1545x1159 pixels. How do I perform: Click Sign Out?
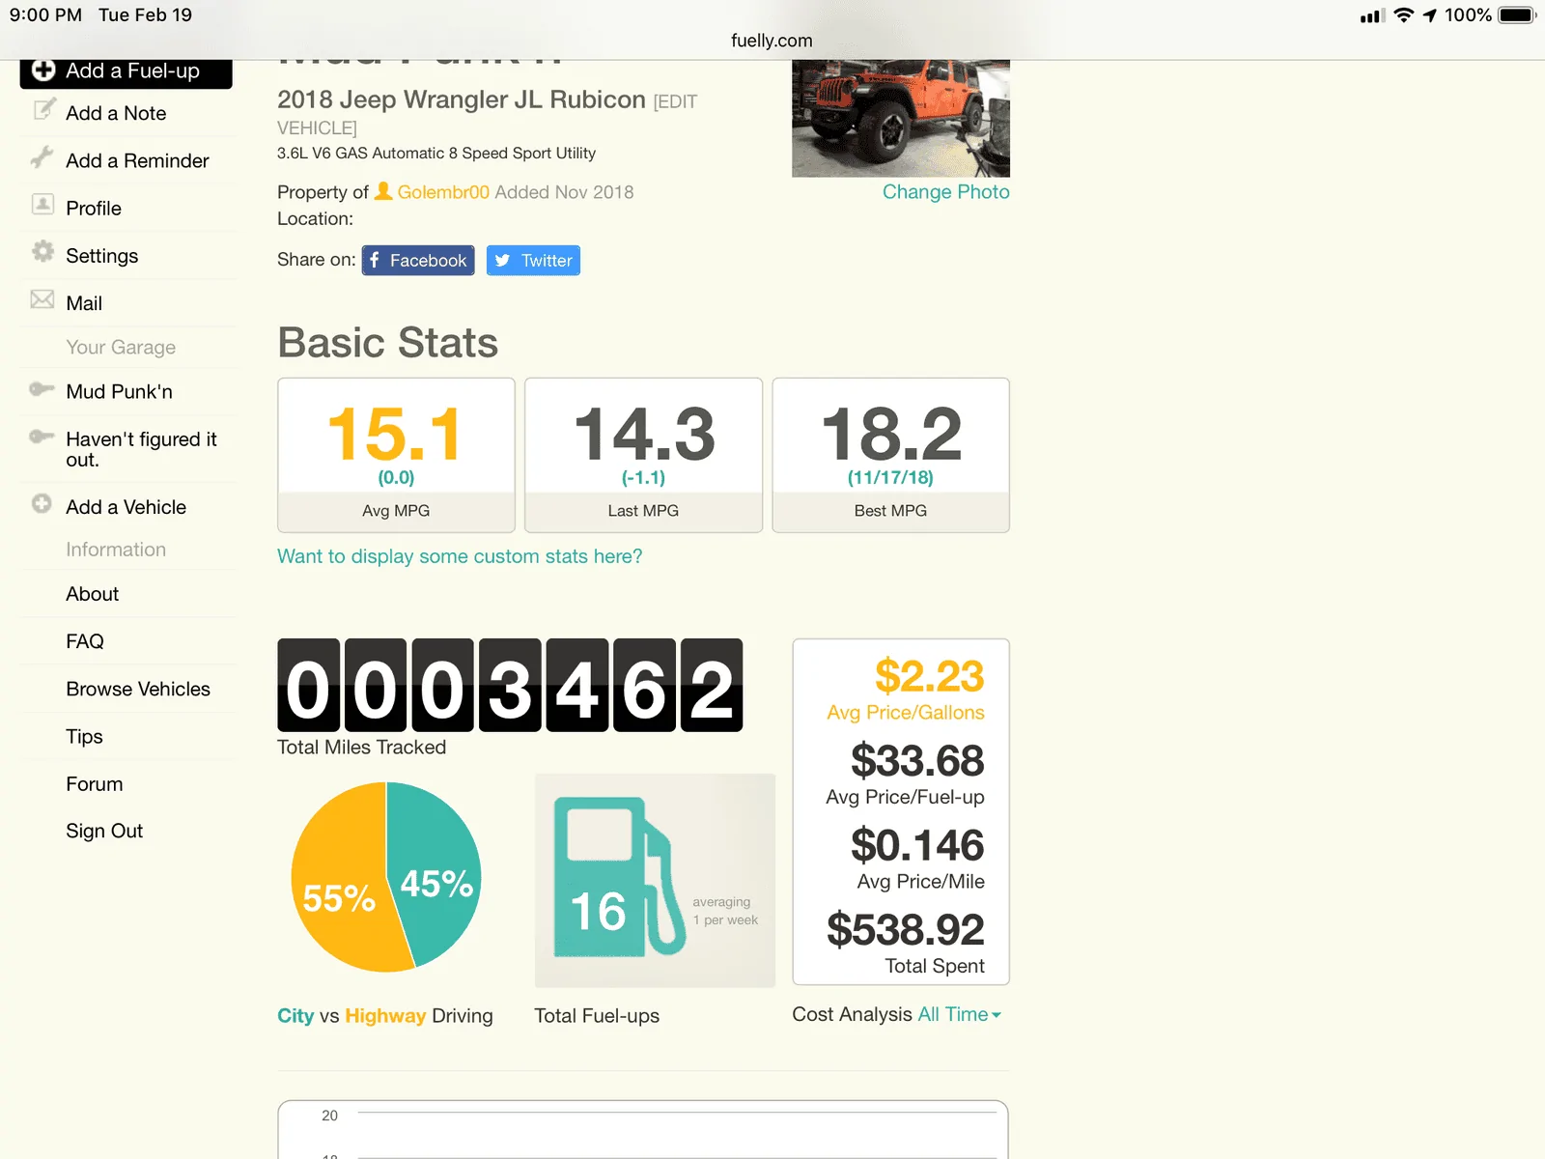click(104, 831)
